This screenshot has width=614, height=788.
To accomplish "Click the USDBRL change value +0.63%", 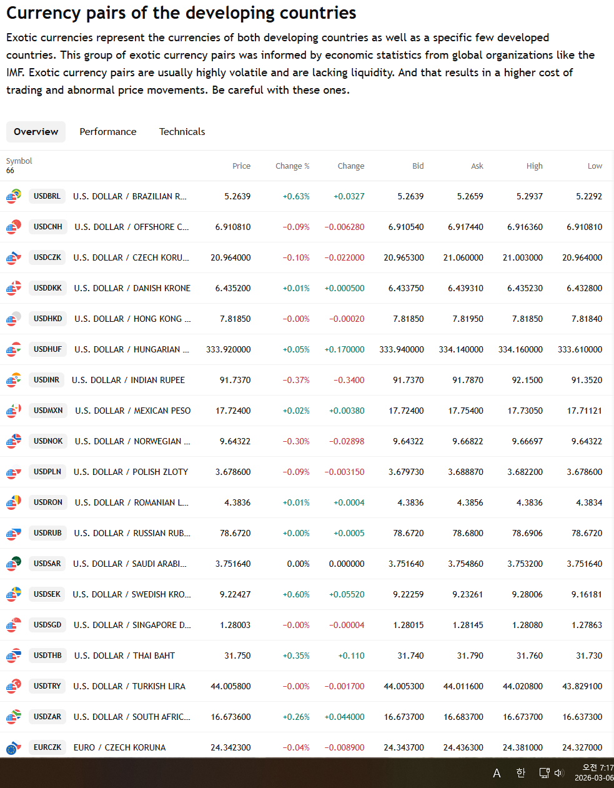I will 296,196.
